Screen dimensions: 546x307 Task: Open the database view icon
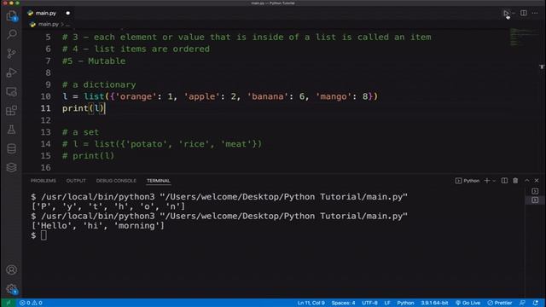tap(11, 148)
